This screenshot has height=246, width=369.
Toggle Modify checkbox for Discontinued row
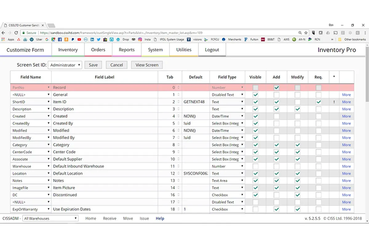297,195
